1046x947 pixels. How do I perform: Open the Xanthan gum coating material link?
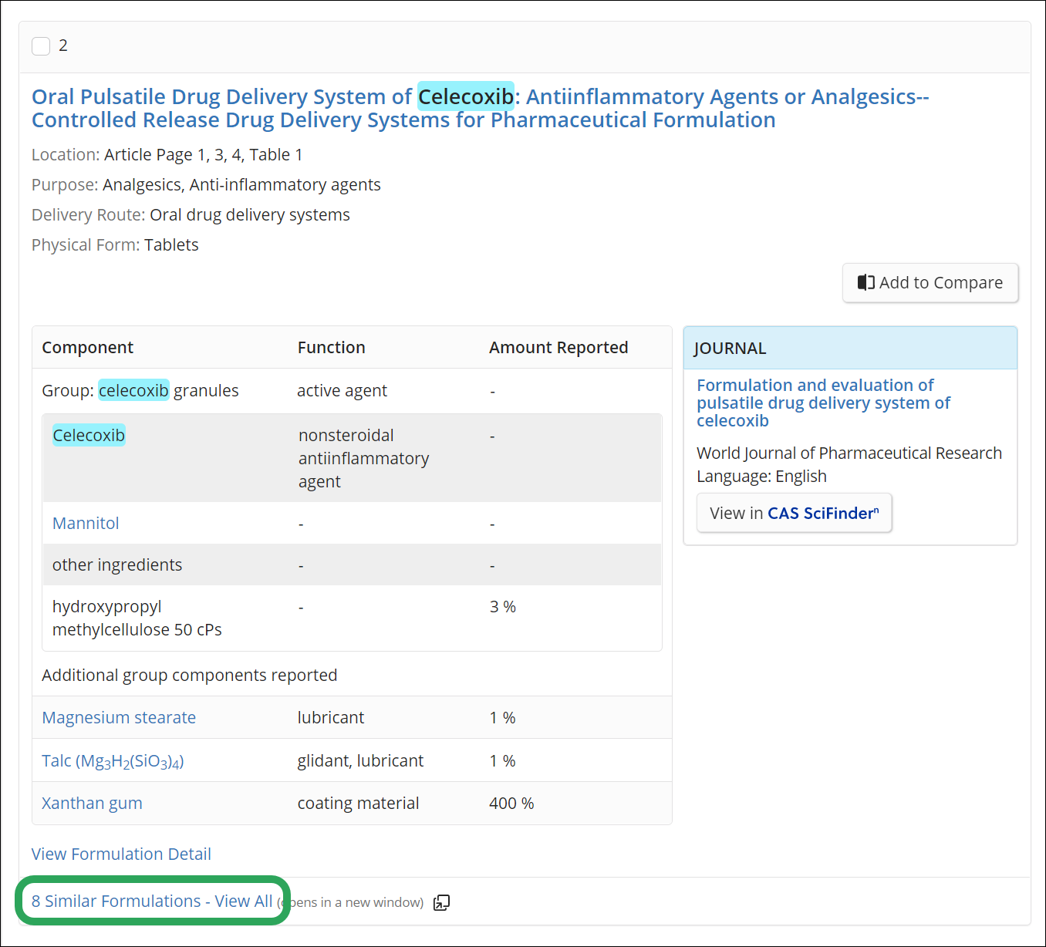91,803
